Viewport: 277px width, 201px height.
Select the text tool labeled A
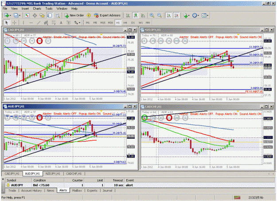(61, 23)
